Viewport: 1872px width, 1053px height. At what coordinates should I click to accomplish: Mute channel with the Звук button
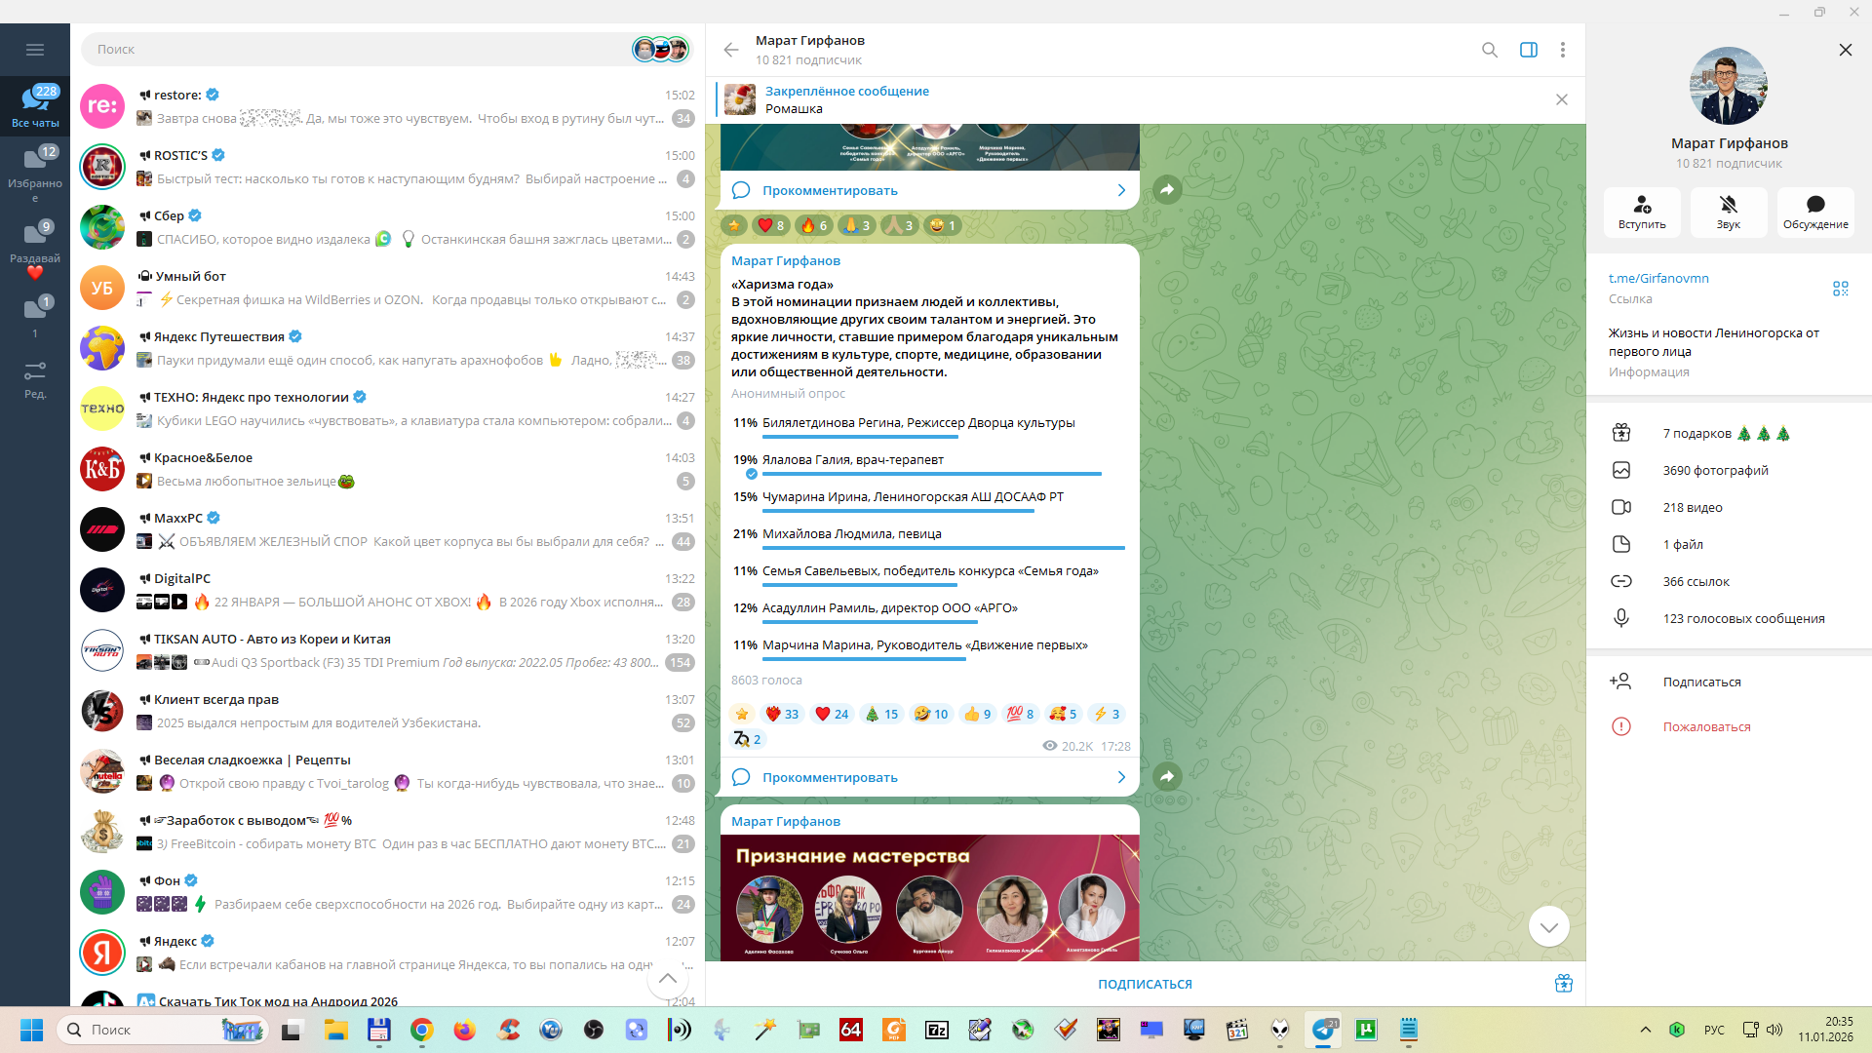[x=1728, y=212]
